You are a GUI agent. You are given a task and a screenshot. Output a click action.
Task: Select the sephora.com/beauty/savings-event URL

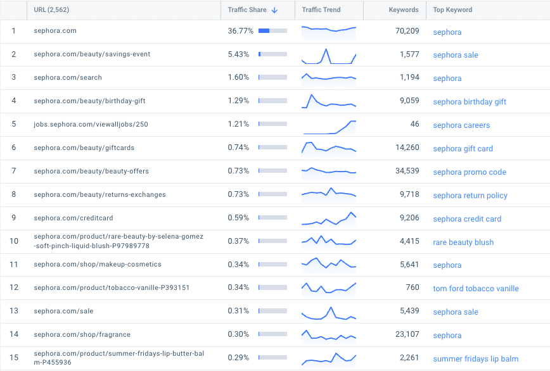click(92, 54)
